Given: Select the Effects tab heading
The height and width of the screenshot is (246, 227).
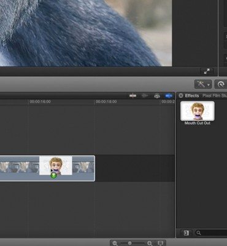Looking at the screenshot, I should [192, 95].
